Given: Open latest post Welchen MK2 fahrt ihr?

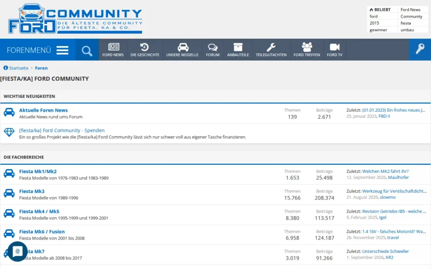Looking at the screenshot, I should pos(386,171).
